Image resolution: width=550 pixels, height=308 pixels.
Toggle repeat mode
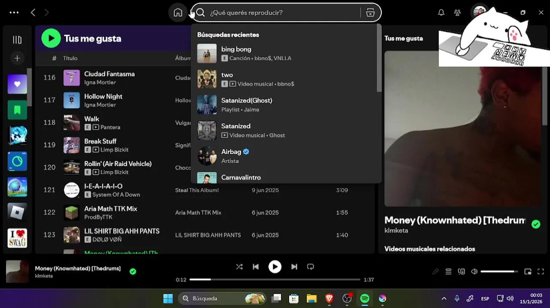311,267
